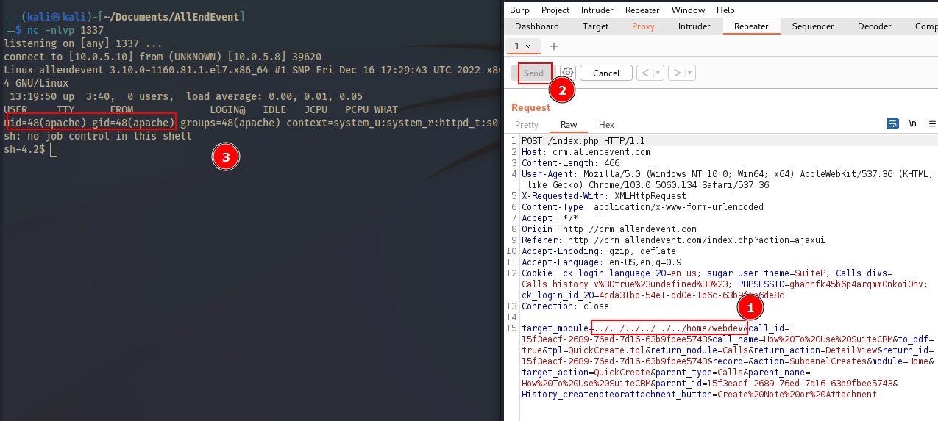The width and height of the screenshot is (938, 421).
Task: Expand the back history dropdown arrow
Action: [658, 73]
